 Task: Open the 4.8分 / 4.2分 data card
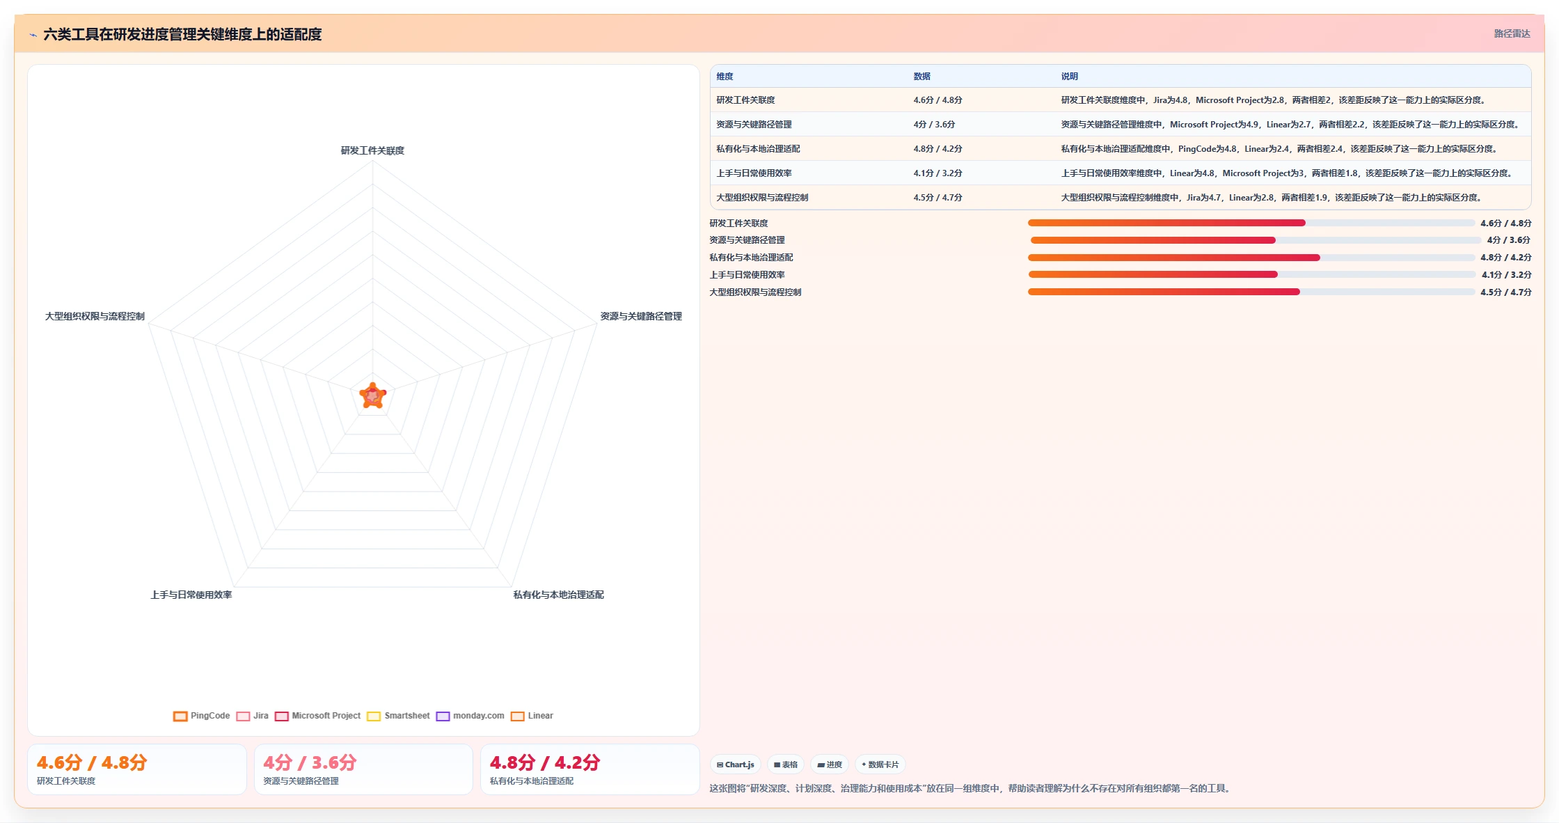pyautogui.click(x=590, y=769)
